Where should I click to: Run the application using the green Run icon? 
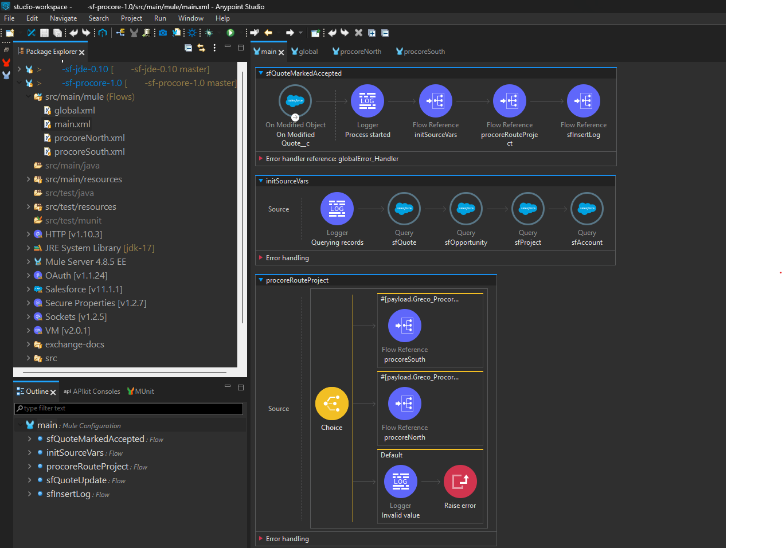(x=230, y=33)
